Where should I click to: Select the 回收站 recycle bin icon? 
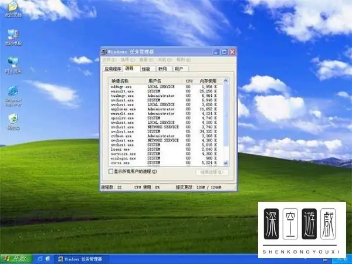point(13,122)
